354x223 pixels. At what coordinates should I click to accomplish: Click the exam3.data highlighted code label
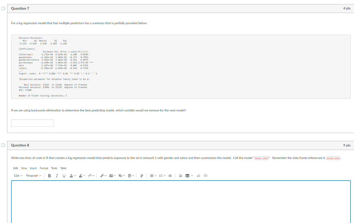[x=333, y=158]
